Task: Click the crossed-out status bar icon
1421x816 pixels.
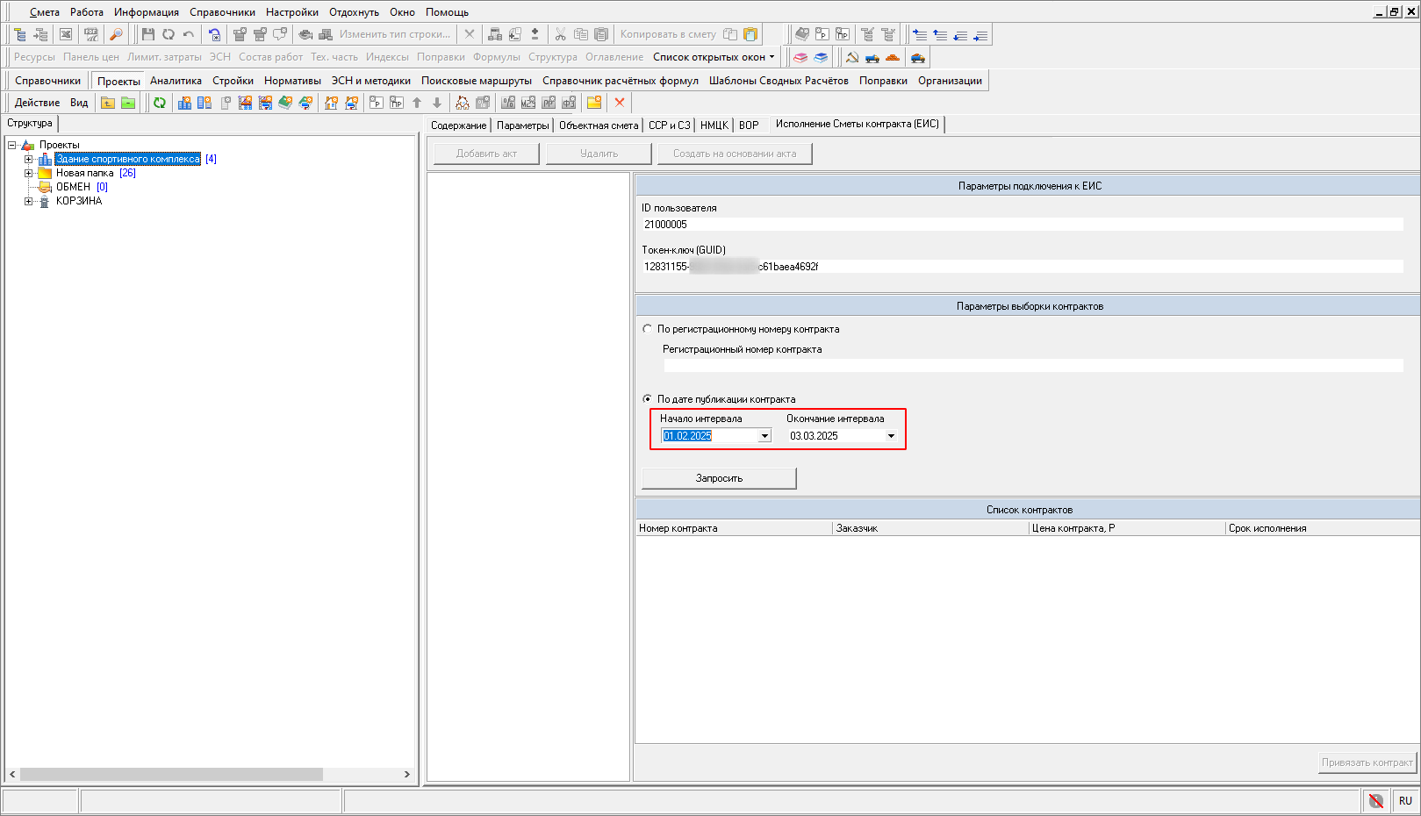Action: 1375,800
